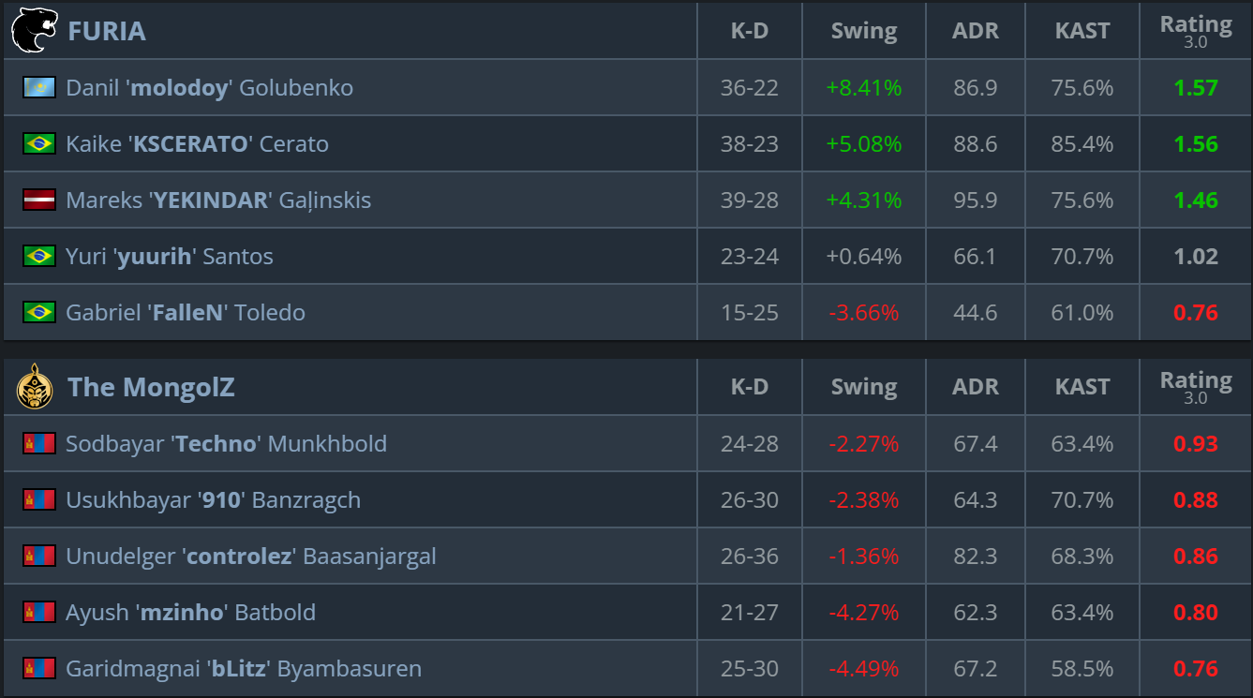Open Unudelger 'controlez' Baasanjargal player profile
The width and height of the screenshot is (1253, 698).
(250, 557)
